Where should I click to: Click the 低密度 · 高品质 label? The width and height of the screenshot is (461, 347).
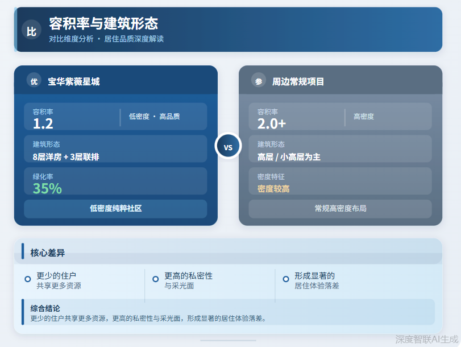point(155,117)
